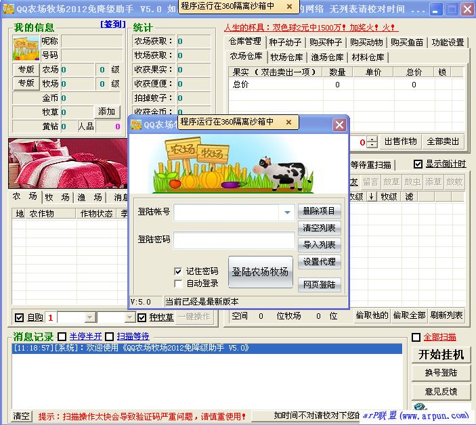Viewport: 476px width, 425px height.
Task: Open 材料仓库 sub-tab
Action: (368, 57)
